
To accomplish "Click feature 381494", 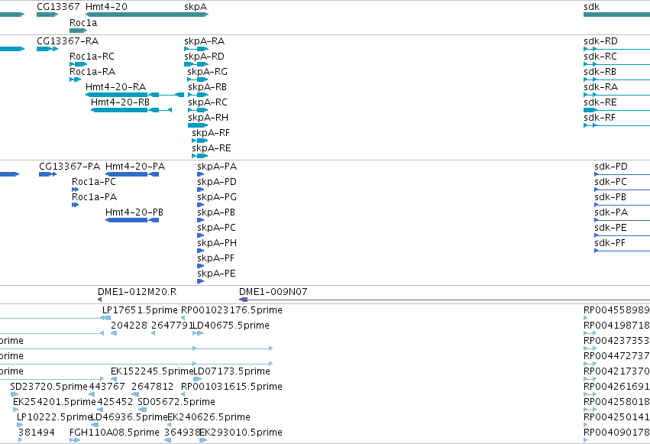I will point(37,433).
